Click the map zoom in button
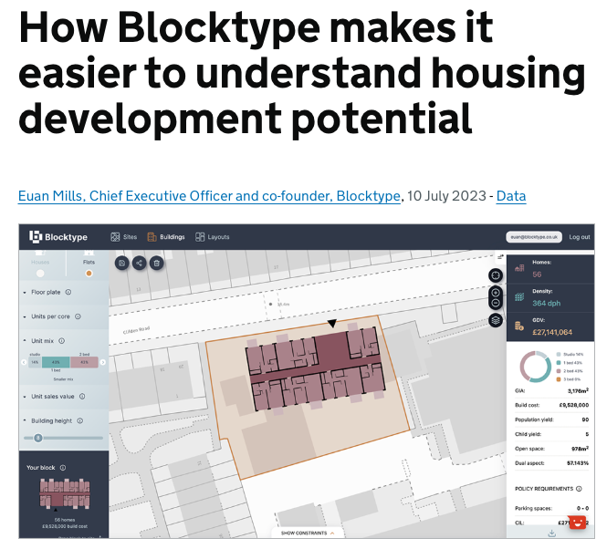607x549 pixels. [496, 293]
